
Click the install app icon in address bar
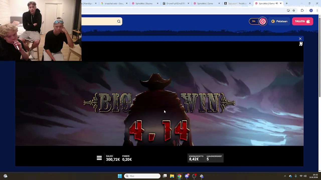(288, 10)
